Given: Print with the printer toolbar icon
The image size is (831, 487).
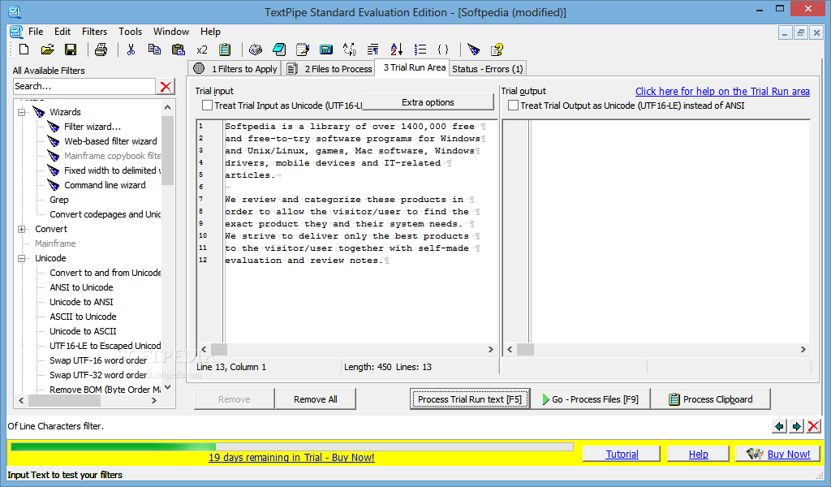Looking at the screenshot, I should pyautogui.click(x=101, y=50).
